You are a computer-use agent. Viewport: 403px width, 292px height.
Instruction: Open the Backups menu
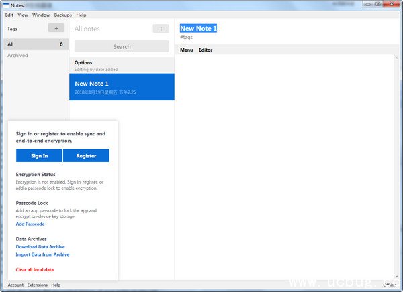(x=62, y=15)
